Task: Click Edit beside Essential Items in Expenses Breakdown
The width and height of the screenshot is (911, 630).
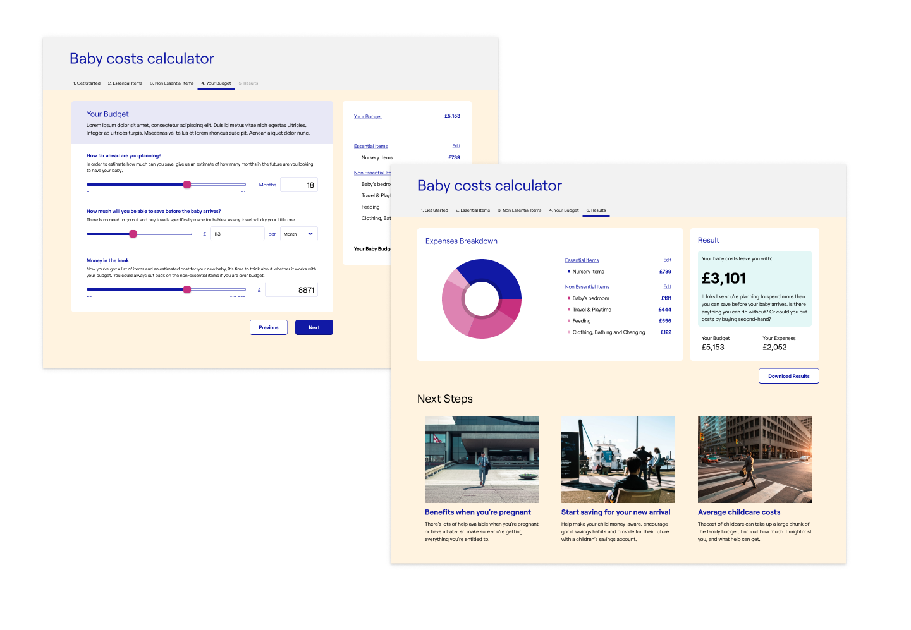Action: click(668, 260)
